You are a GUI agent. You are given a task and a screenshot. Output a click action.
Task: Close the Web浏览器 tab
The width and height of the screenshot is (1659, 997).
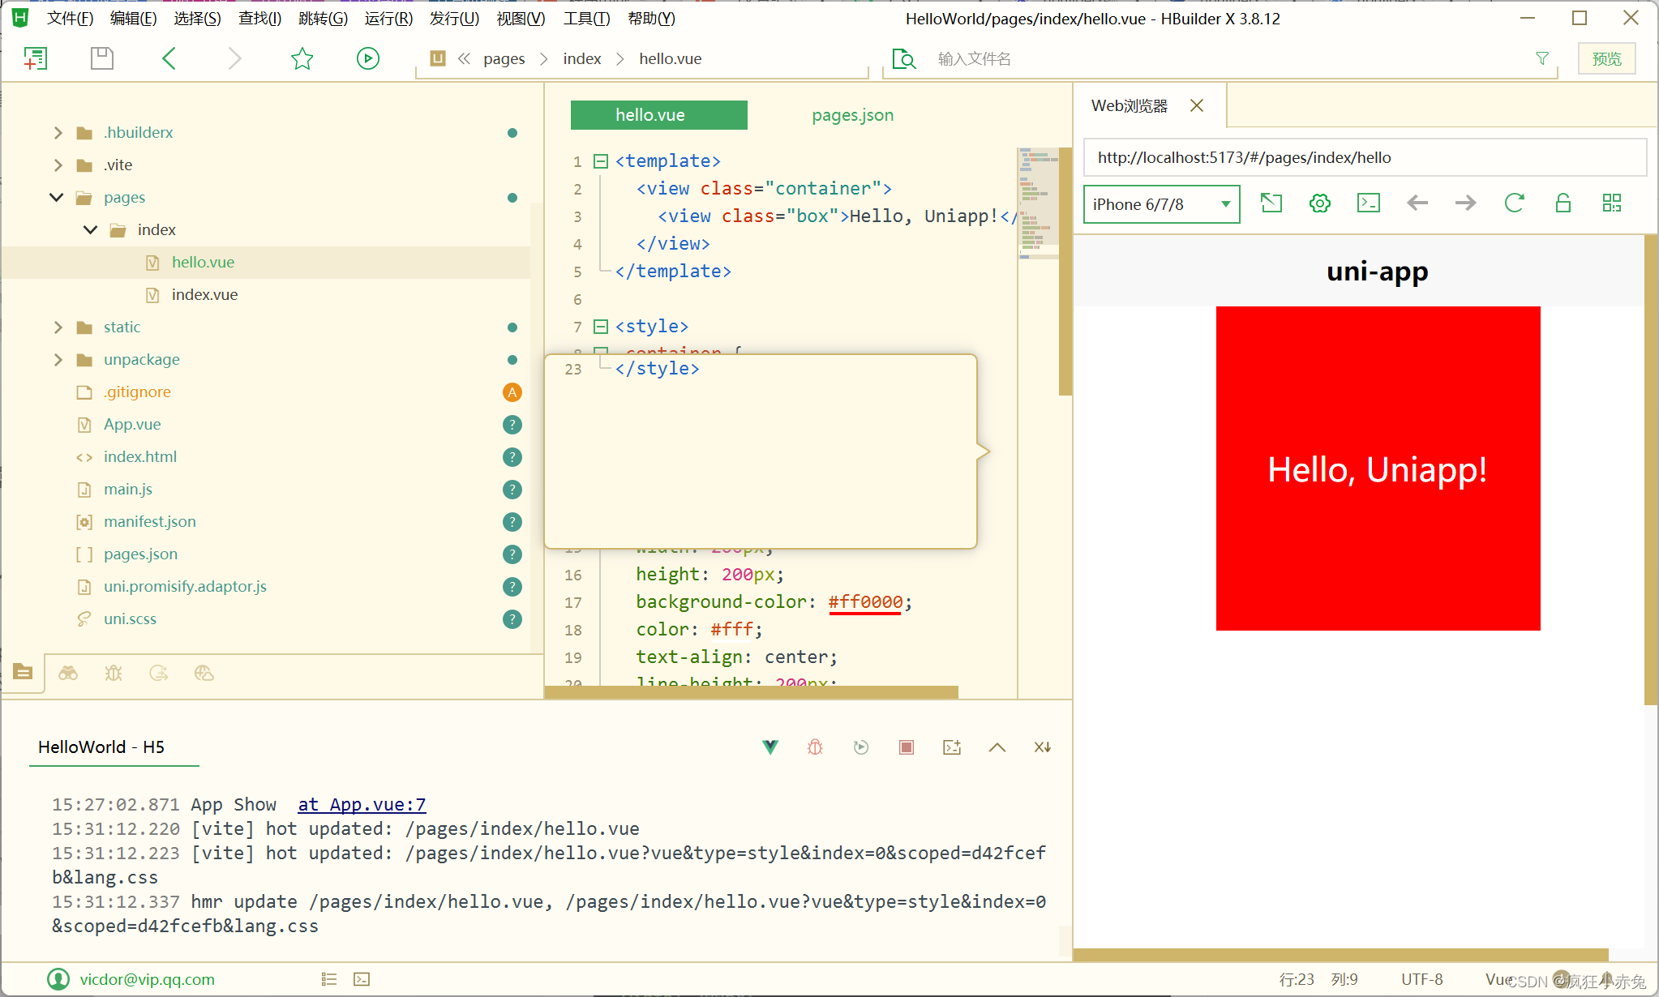tap(1197, 105)
